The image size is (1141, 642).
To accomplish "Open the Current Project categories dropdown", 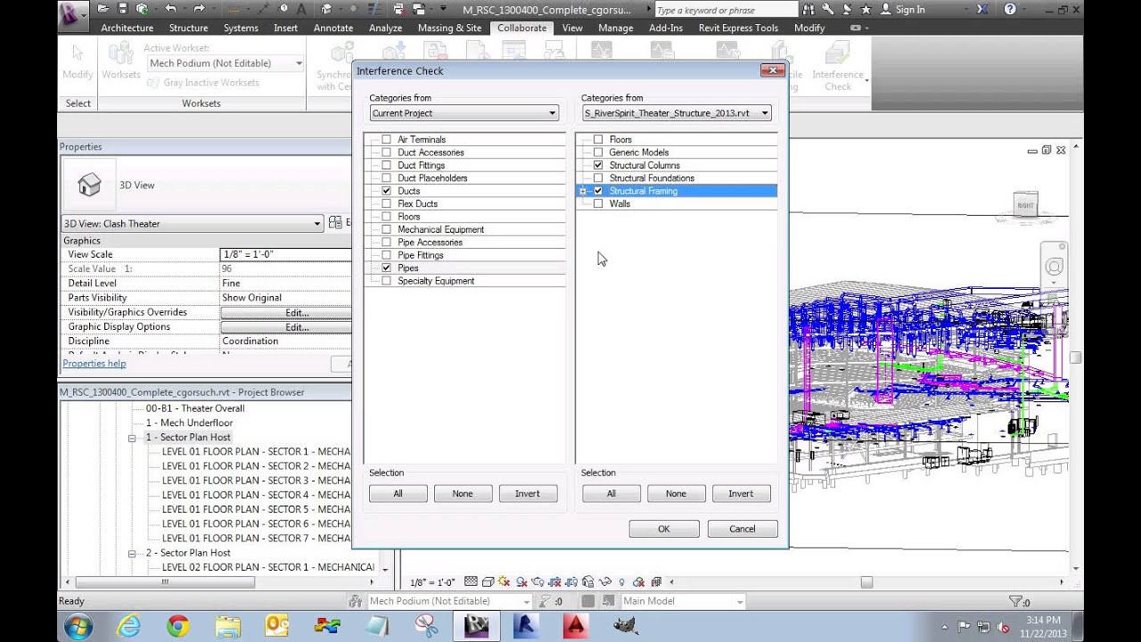I will (464, 113).
